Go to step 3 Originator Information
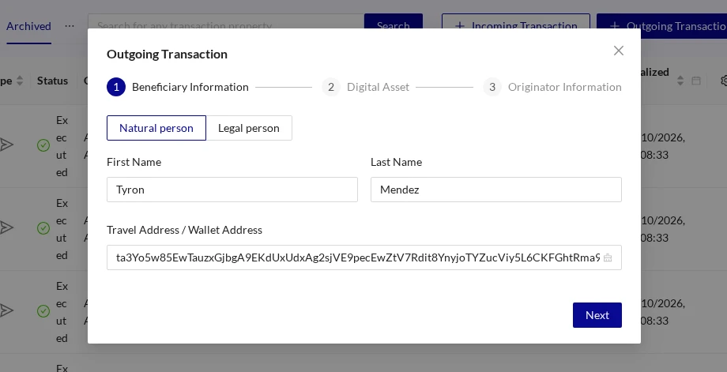727x372 pixels. point(552,87)
